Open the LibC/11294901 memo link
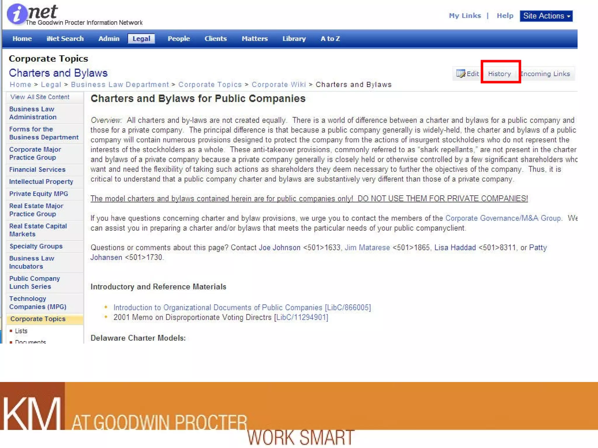The width and height of the screenshot is (598, 448). (x=301, y=317)
